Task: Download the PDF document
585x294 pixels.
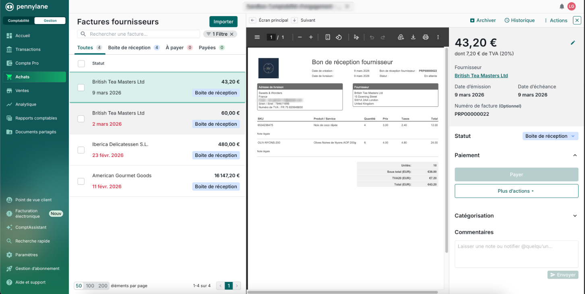Action: (x=413, y=37)
